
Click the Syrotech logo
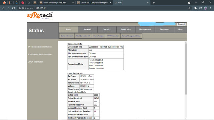[40, 16]
